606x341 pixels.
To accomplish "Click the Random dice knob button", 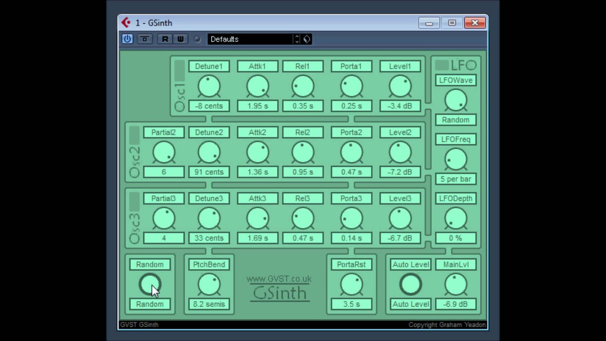I will click(x=150, y=284).
